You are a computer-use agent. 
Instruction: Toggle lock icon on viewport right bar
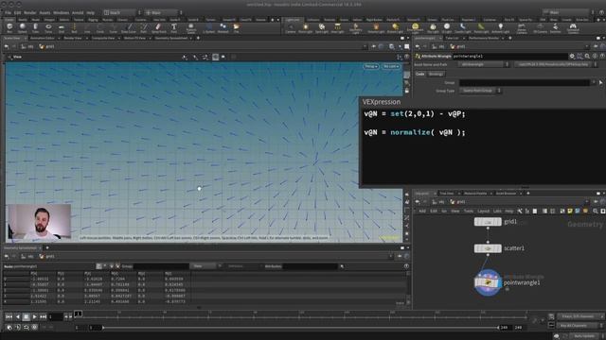406,91
